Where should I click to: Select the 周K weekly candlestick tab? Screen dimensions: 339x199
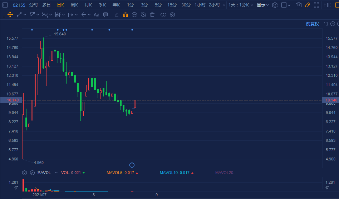74,5
